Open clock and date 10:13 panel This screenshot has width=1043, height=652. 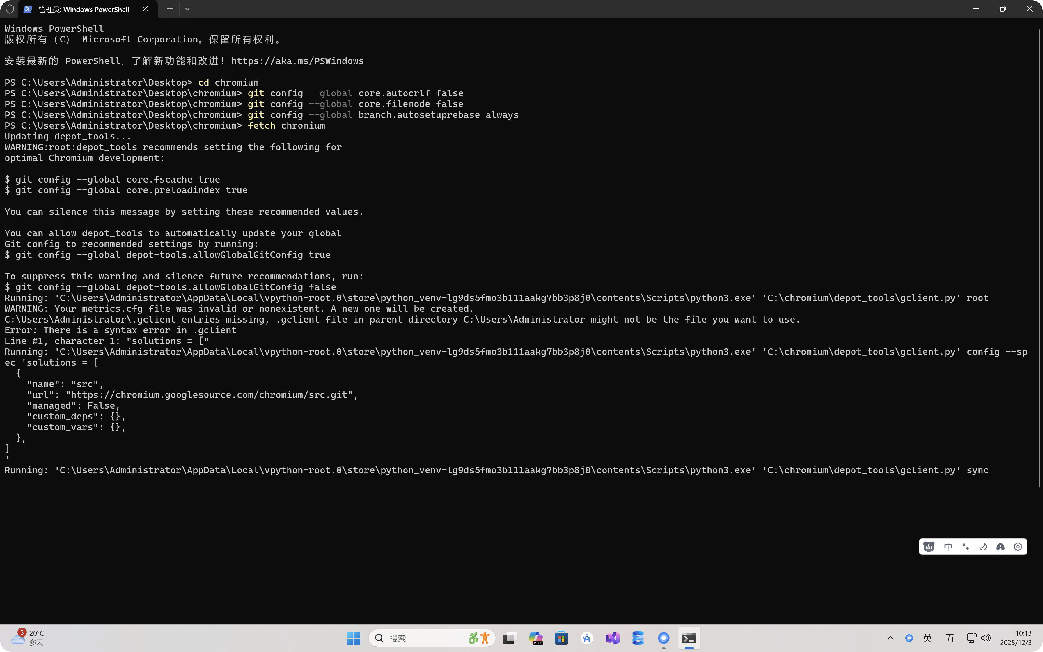[x=1016, y=638]
